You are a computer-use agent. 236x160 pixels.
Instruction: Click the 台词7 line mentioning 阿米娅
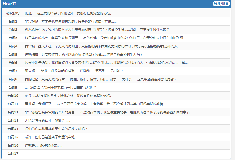pos(74,71)
